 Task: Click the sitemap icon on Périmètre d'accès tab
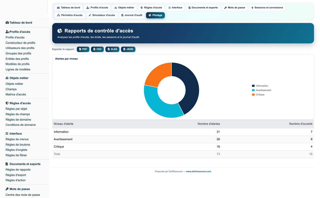pos(58,15)
